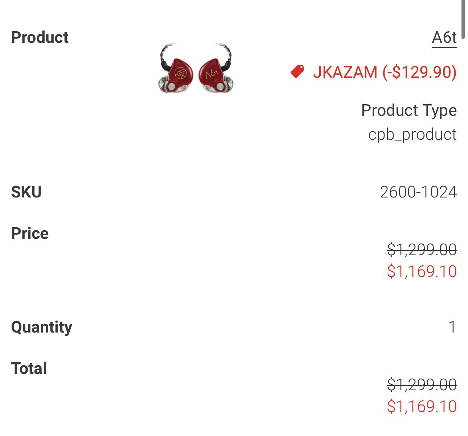Select the quantity value 1
Image resolution: width=468 pixels, height=436 pixels.
(x=452, y=327)
